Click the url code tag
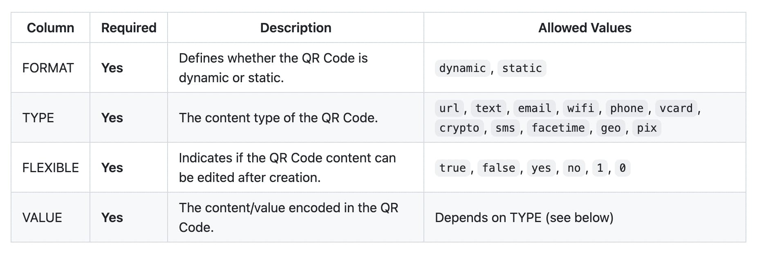 click(x=449, y=108)
